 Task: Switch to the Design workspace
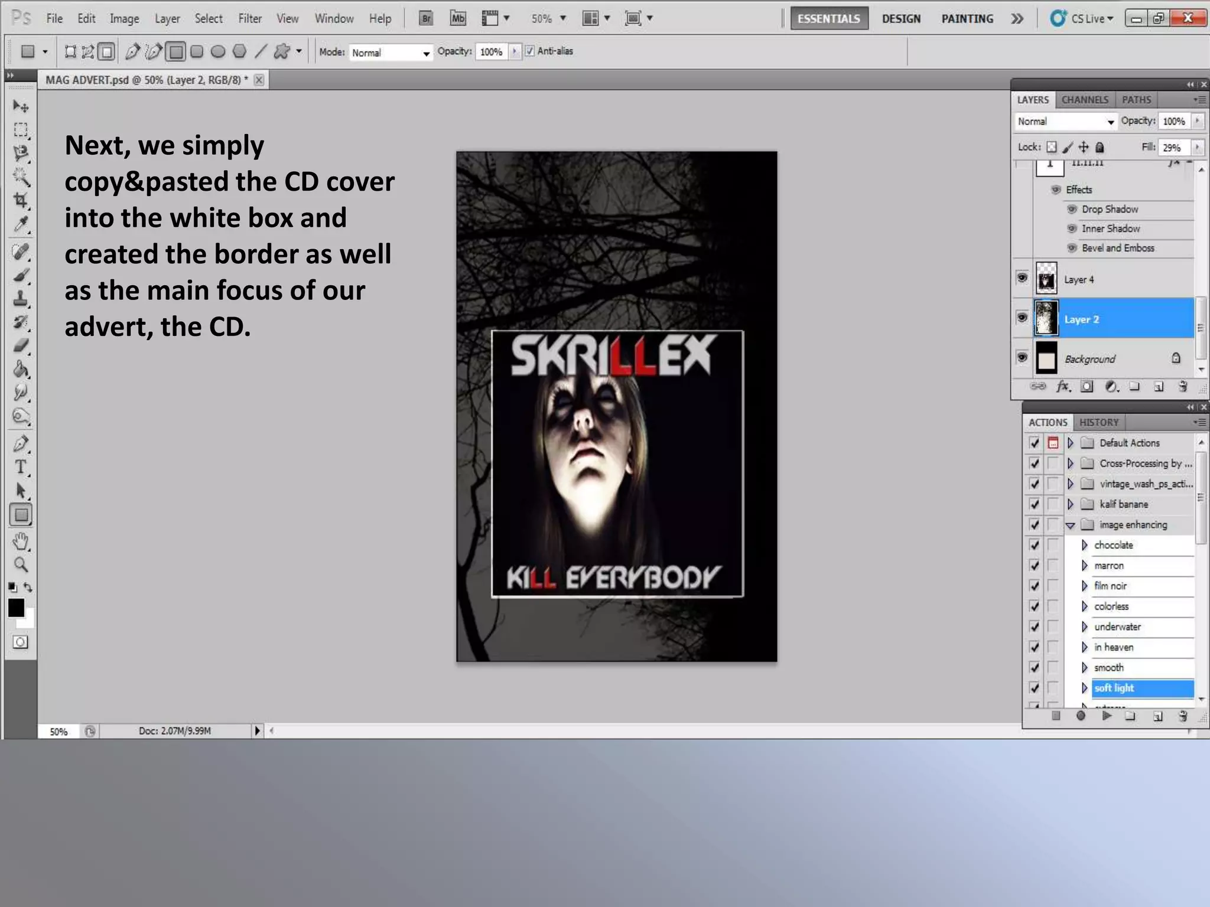(901, 18)
